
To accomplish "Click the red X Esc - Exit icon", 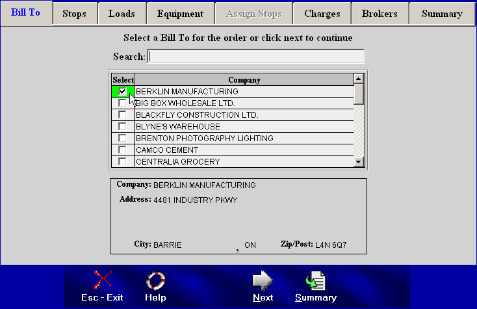I will [103, 280].
